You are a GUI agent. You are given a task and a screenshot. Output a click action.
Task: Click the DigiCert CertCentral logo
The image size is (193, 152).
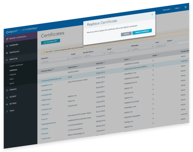coord(22,30)
